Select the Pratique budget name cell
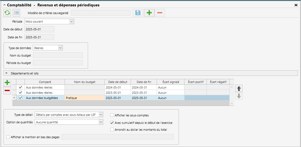301x147 pixels. pyautogui.click(x=85, y=98)
